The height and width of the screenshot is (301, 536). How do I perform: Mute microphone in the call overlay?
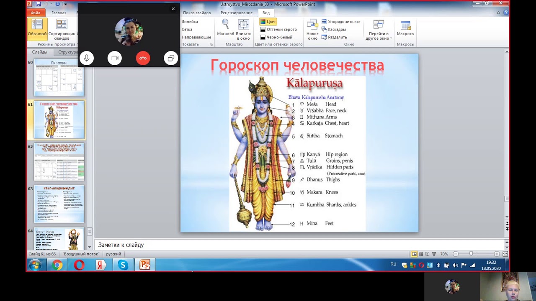(x=87, y=58)
